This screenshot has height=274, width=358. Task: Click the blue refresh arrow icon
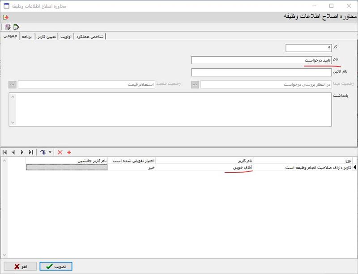point(43,152)
